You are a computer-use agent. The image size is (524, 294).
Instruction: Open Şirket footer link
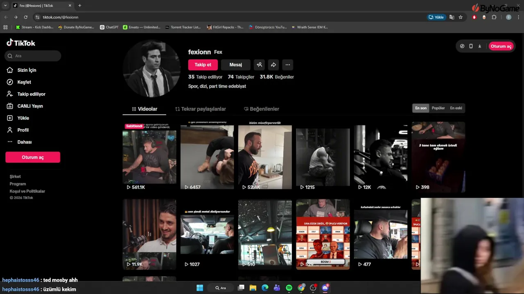(x=15, y=176)
